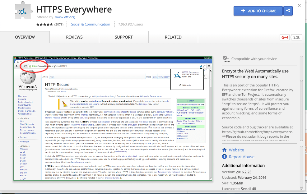This screenshot has width=307, height=194.
Task: Open the Social & Communication category
Action: [x=91, y=24]
